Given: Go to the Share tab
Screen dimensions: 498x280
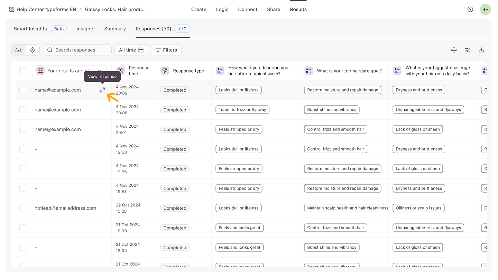Looking at the screenshot, I should (x=274, y=9).
